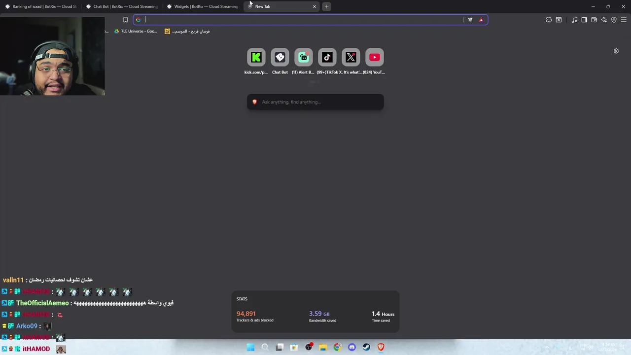The image size is (631, 355).
Task: Open Task View on taskbar
Action: coord(280,347)
